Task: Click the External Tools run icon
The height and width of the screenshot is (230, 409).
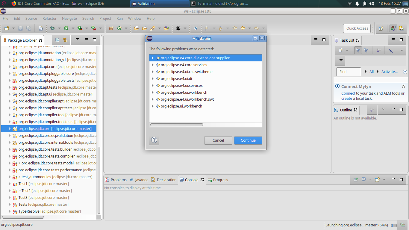Action: tap(94, 28)
